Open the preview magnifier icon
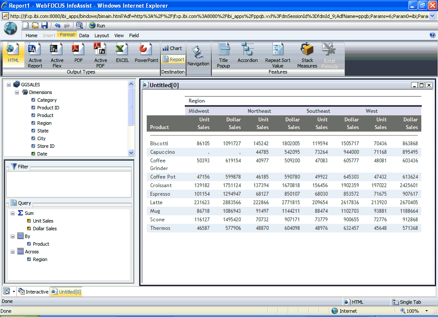438x317 pixels. coord(79,25)
